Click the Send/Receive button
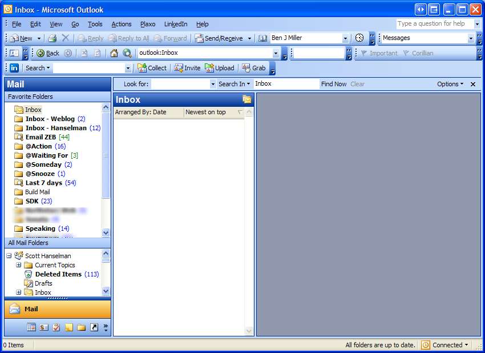The width and height of the screenshot is (485, 353). click(x=219, y=38)
